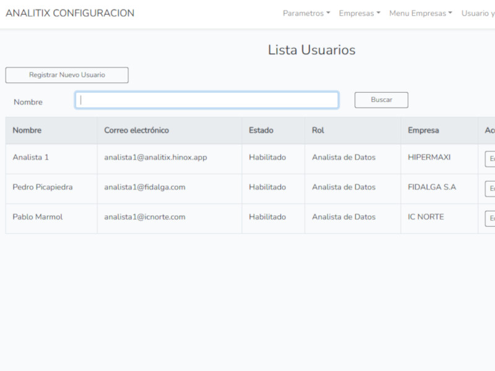
Task: Click the action button in Analista 1 row
Action: pyautogui.click(x=490, y=159)
